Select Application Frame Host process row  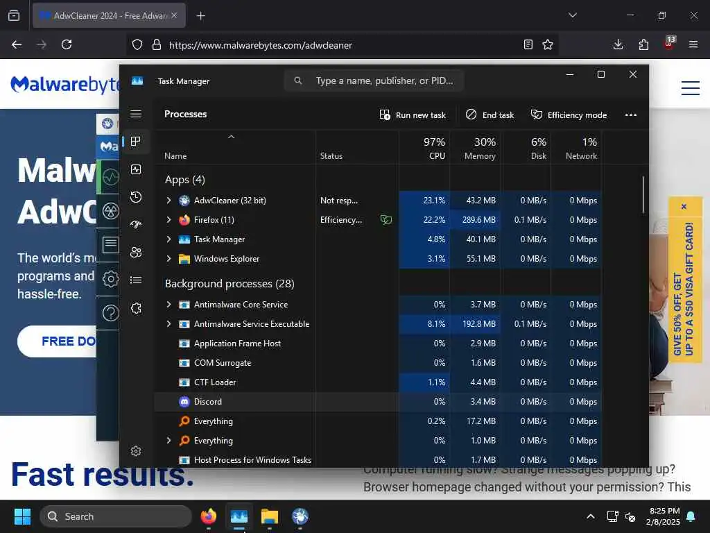point(378,343)
